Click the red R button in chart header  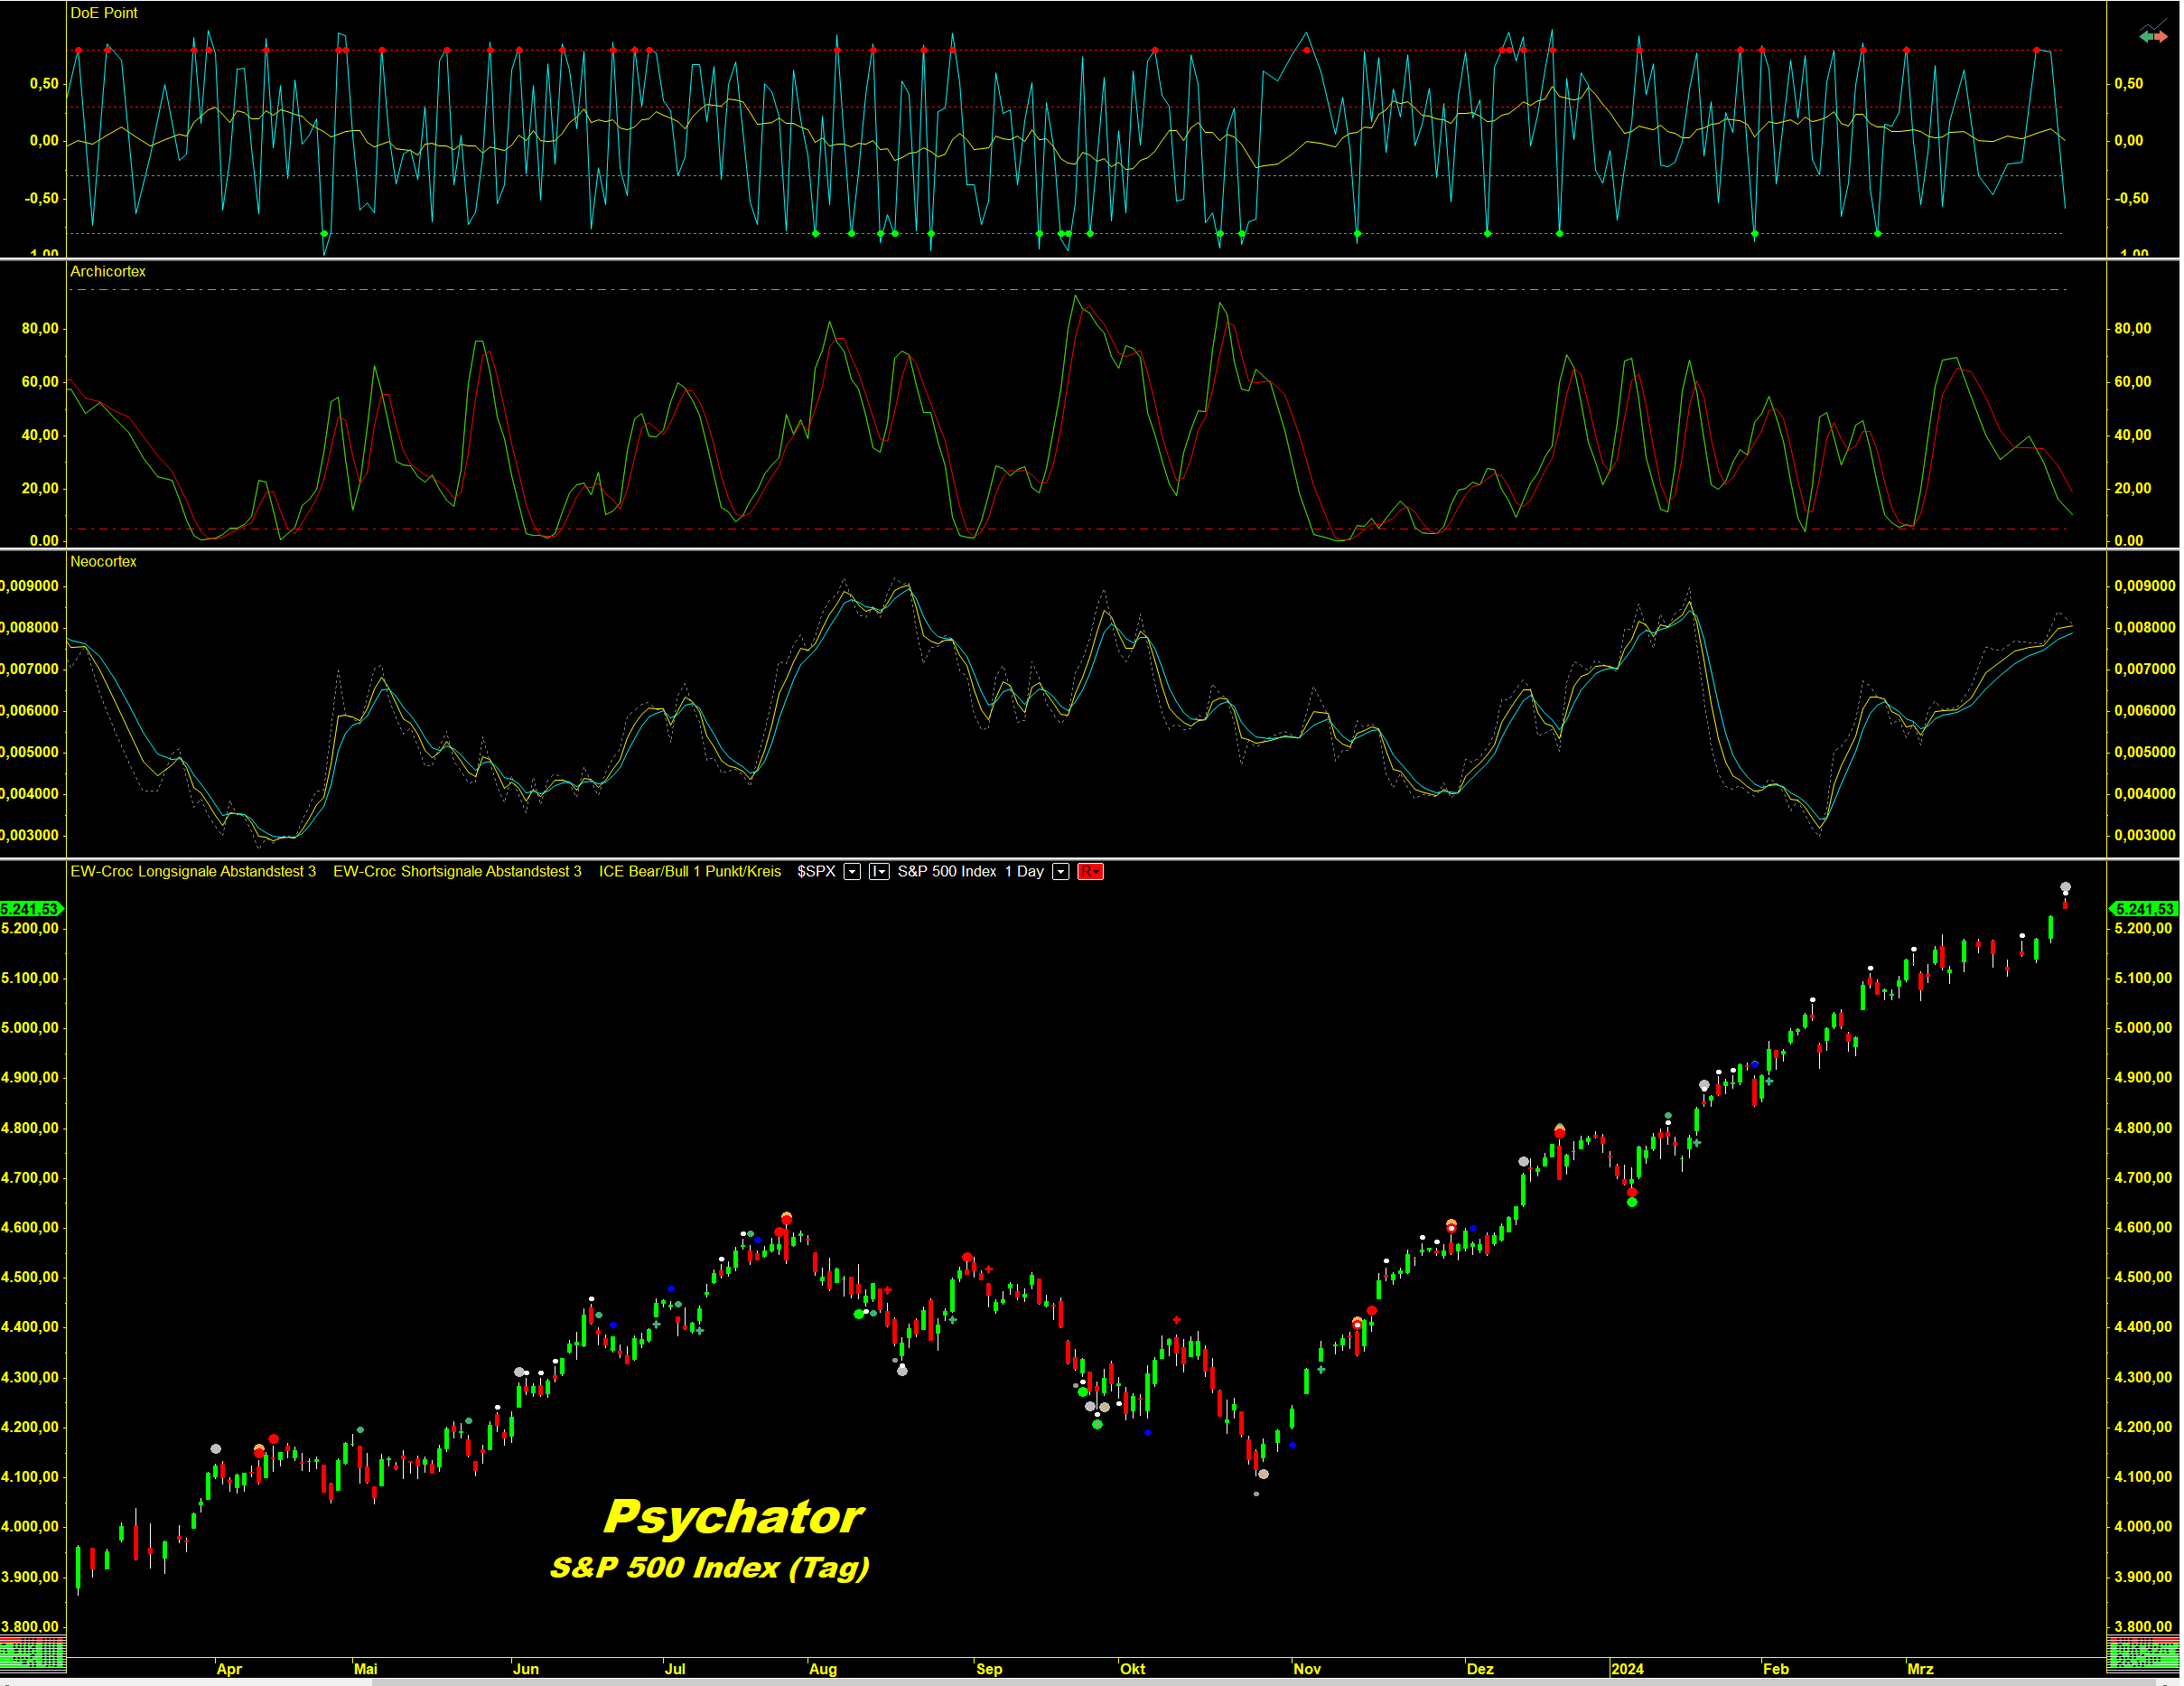coord(1090,872)
